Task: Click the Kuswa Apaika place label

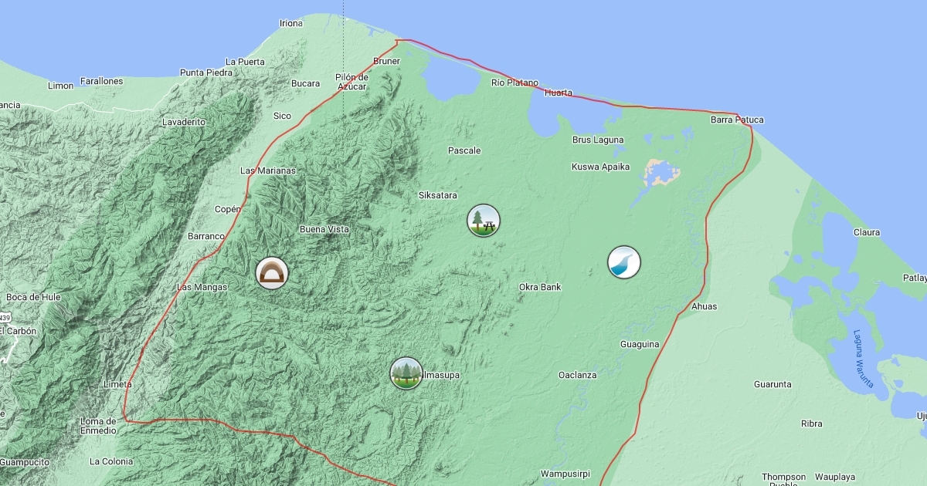Action: pyautogui.click(x=600, y=167)
